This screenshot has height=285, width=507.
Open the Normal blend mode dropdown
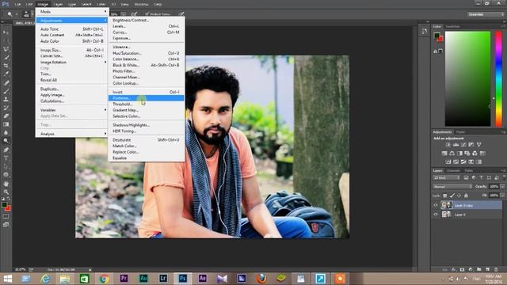pyautogui.click(x=452, y=187)
